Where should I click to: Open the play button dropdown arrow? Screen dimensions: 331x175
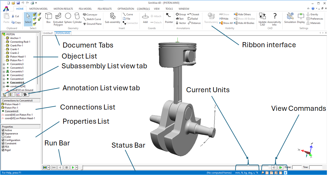click(x=77, y=167)
